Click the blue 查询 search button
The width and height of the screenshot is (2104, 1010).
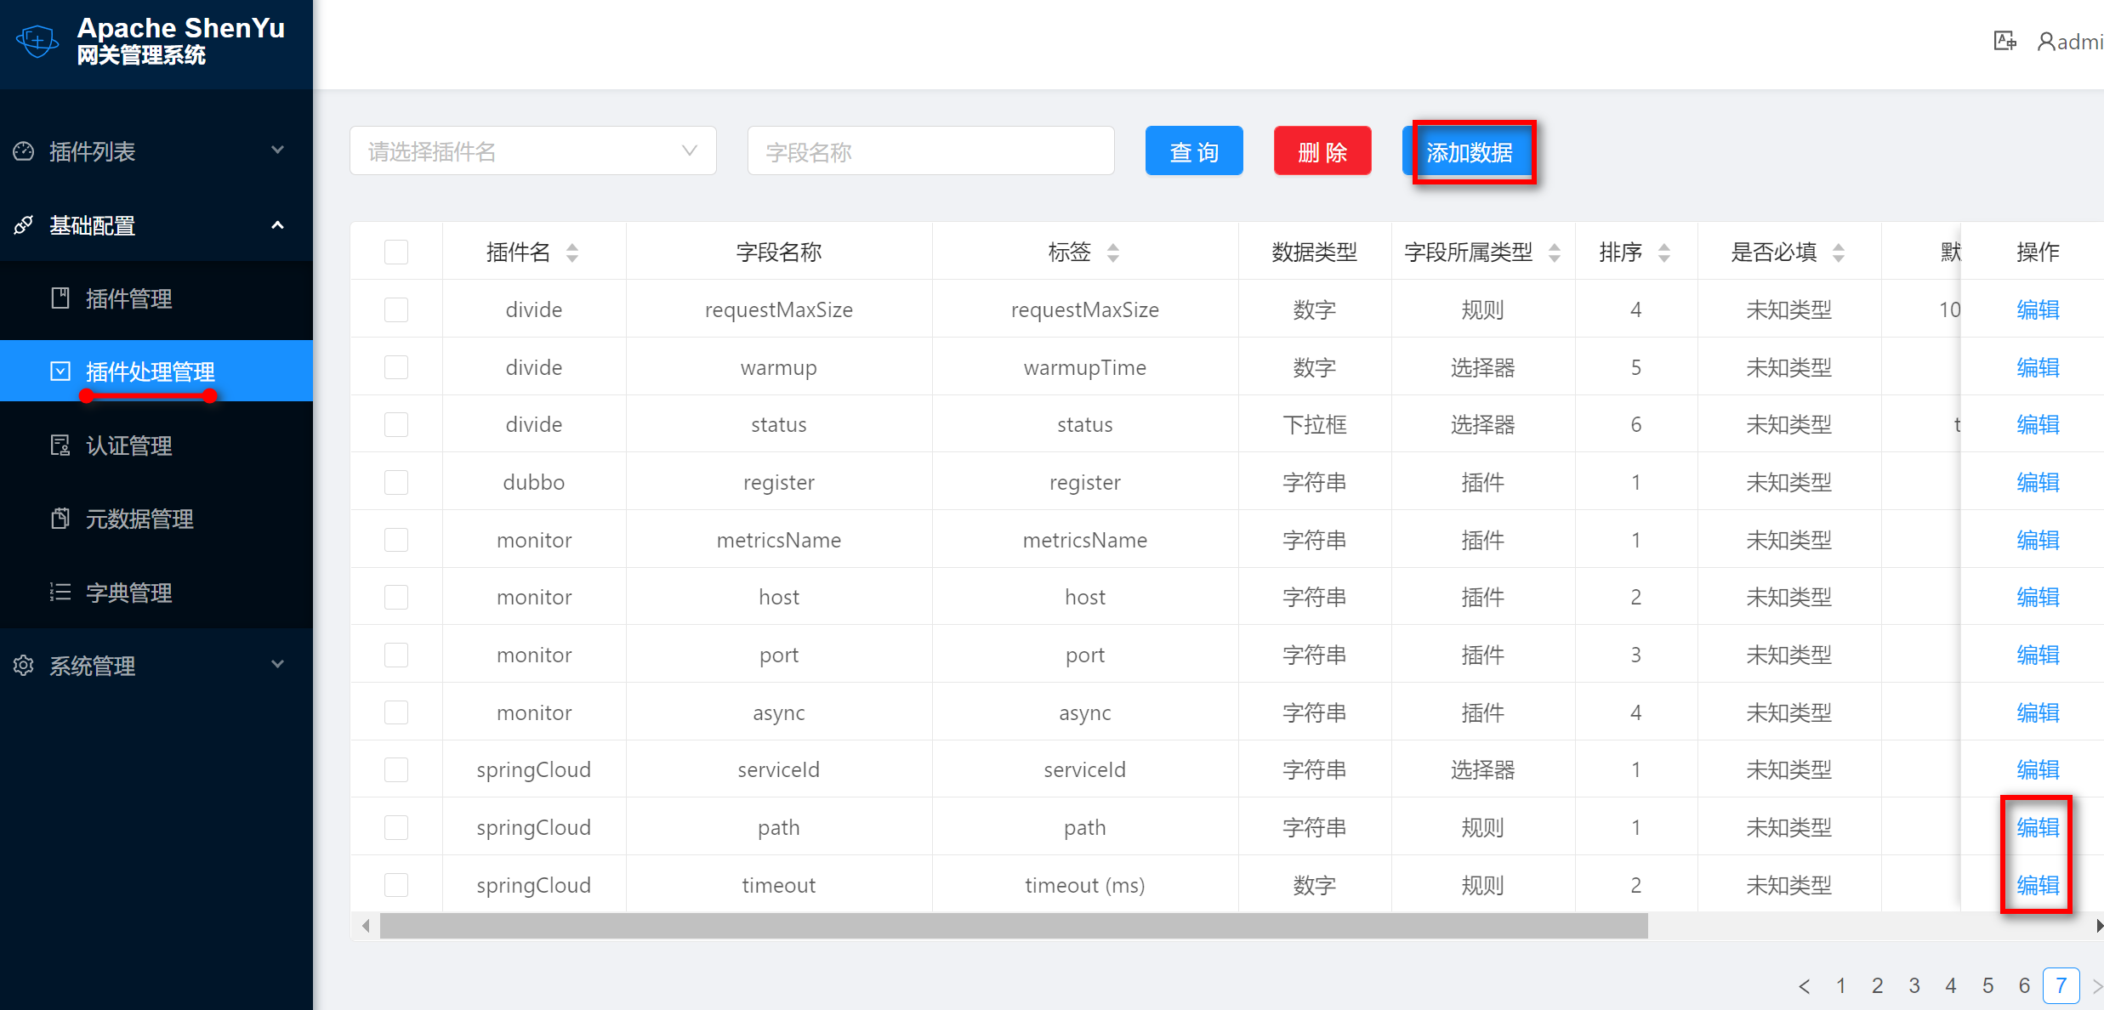click(1194, 151)
